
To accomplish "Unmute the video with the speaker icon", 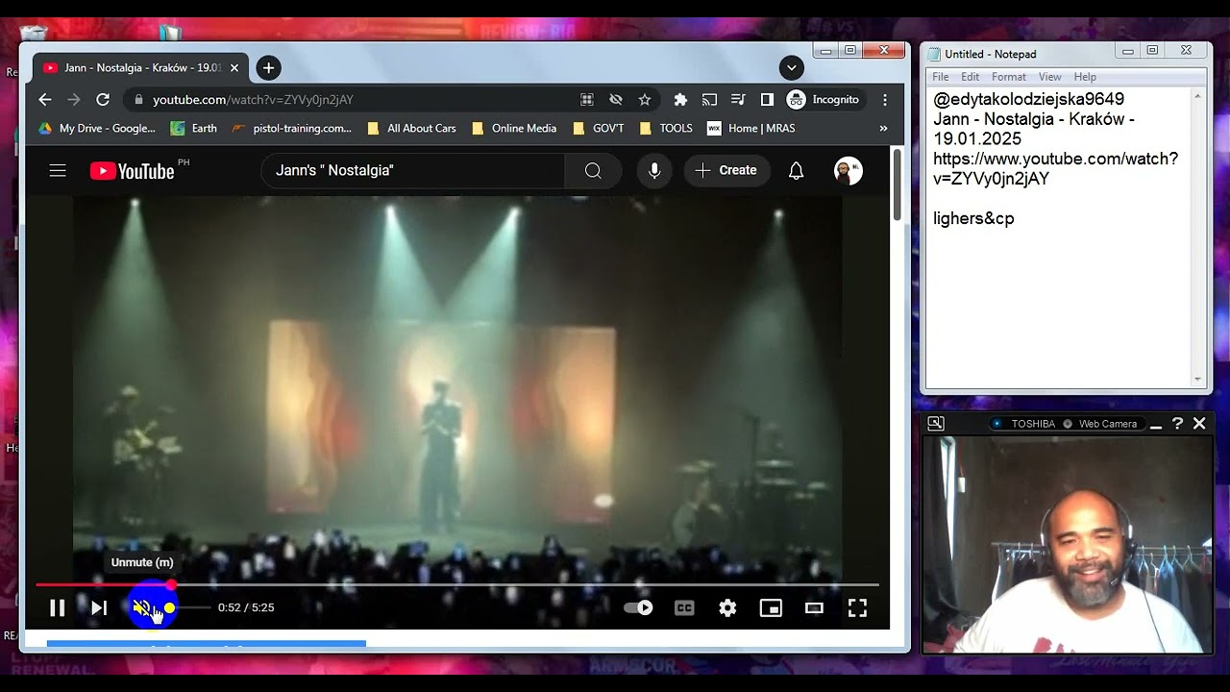I will (x=142, y=607).
